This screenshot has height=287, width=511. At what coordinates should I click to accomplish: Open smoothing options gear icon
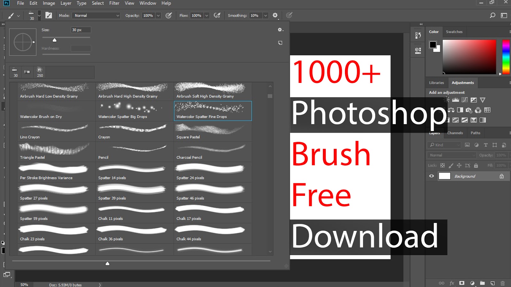pos(275,15)
